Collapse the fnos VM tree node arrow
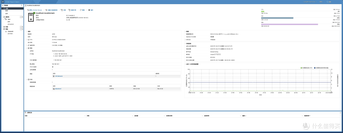343x133 pixels. point(4,19)
